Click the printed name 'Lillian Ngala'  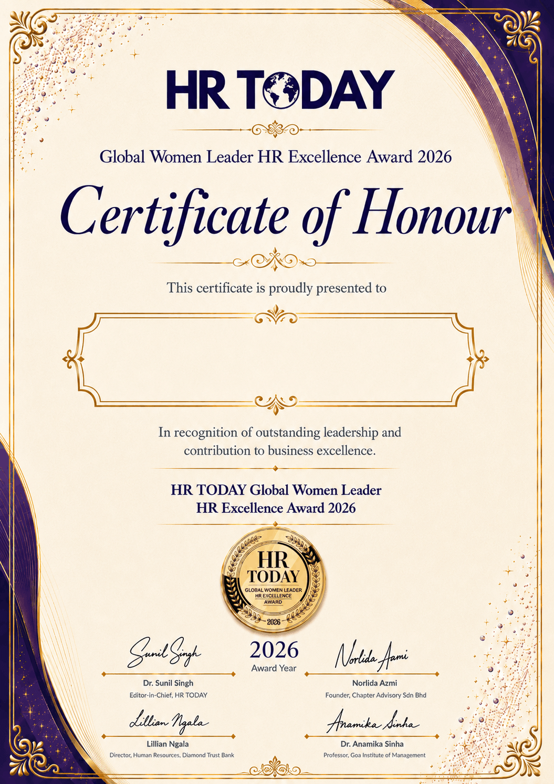168,744
